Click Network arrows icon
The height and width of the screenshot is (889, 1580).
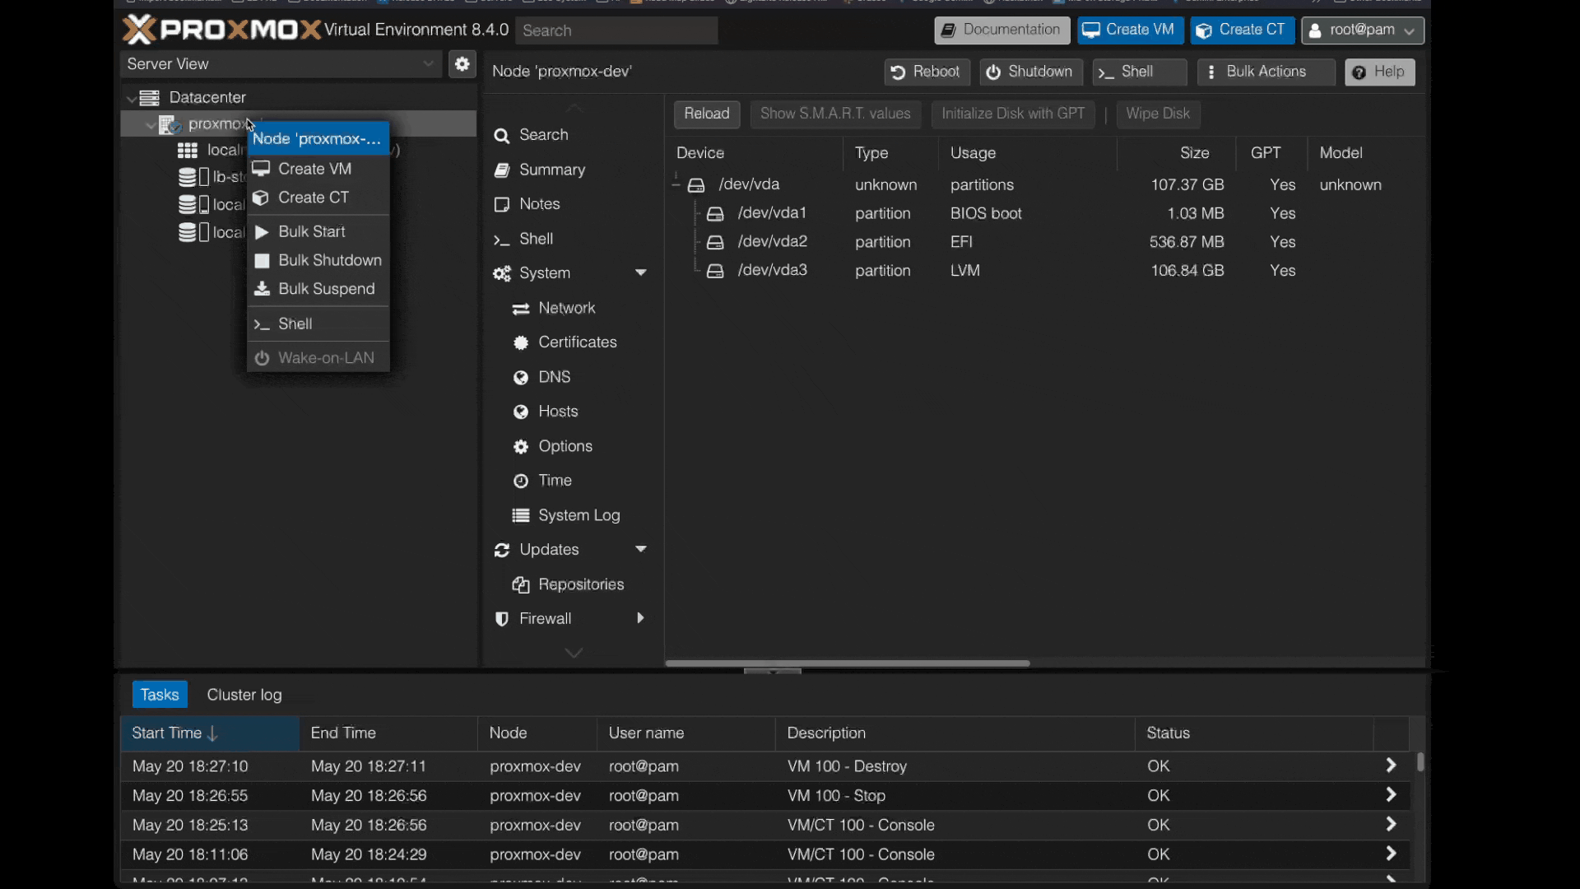coord(520,309)
